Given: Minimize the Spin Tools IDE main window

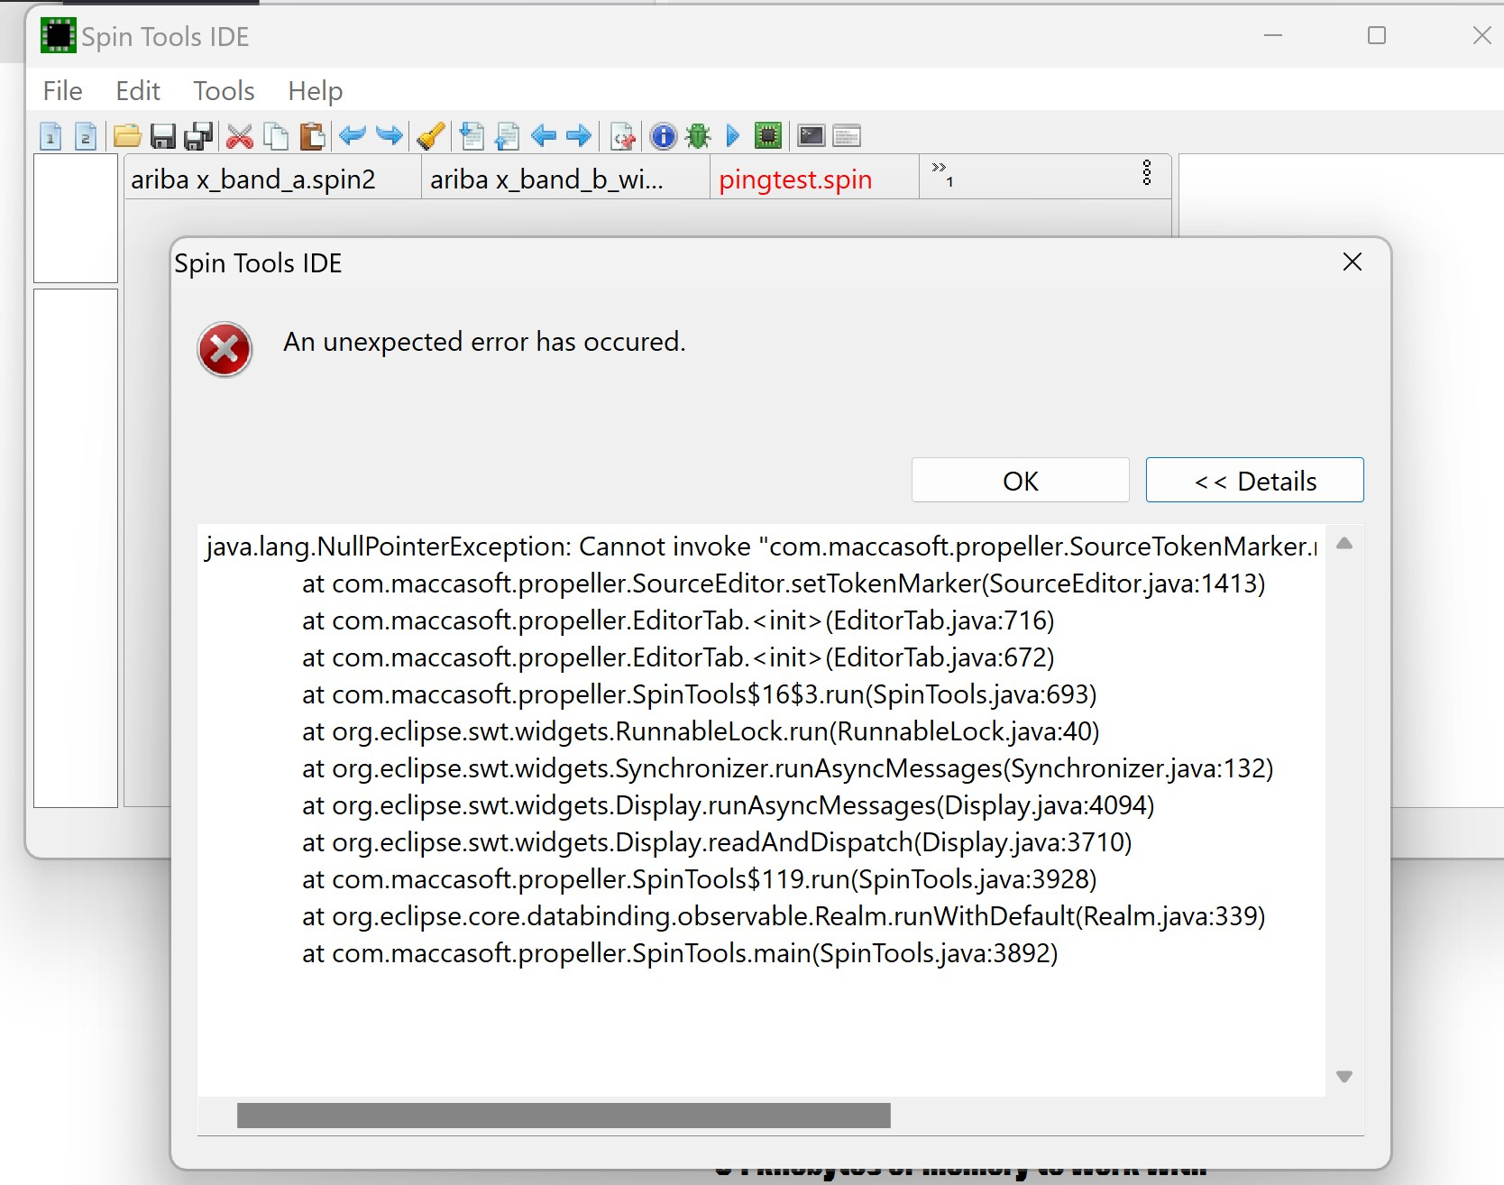Looking at the screenshot, I should (x=1273, y=35).
